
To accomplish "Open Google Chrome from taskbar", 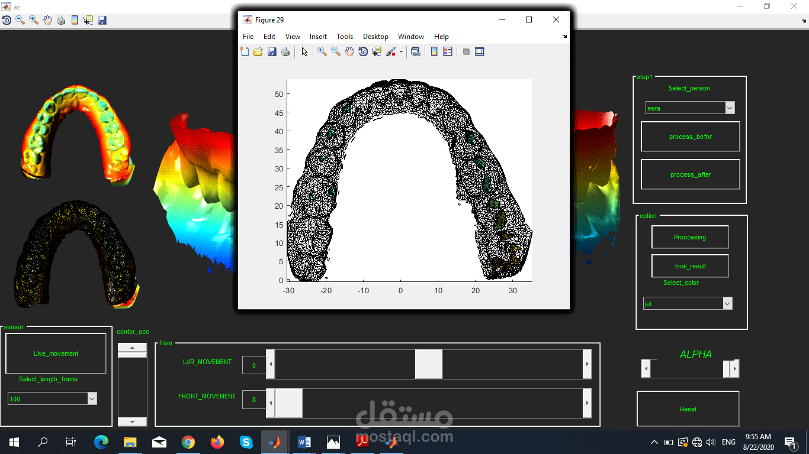I will [188, 442].
